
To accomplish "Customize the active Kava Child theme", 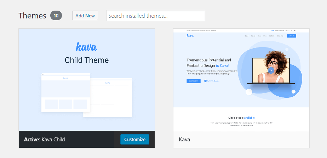I will coord(135,140).
